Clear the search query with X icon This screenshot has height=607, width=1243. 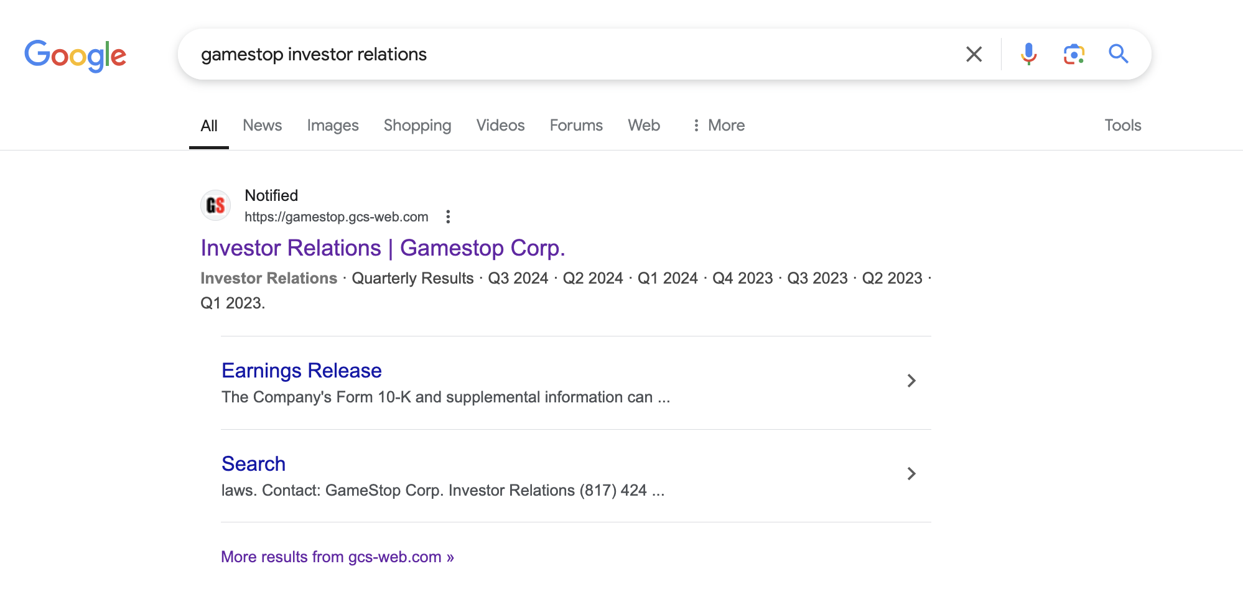point(974,54)
